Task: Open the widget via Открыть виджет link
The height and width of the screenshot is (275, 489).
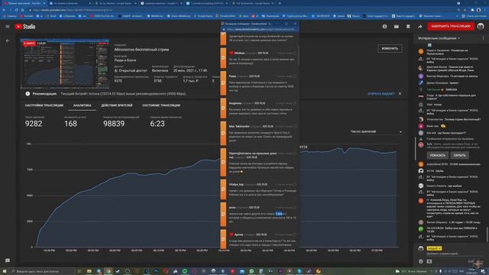Action: tap(381, 94)
